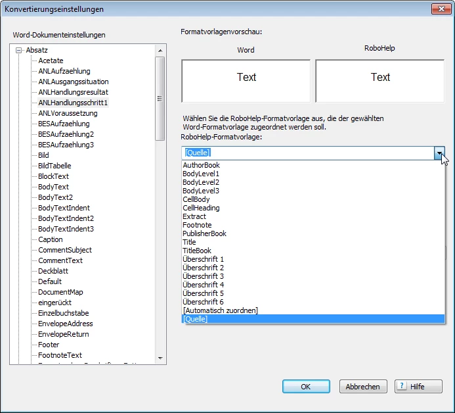455x413 pixels.
Task: Select Footer in the tree
Action: pos(49,345)
